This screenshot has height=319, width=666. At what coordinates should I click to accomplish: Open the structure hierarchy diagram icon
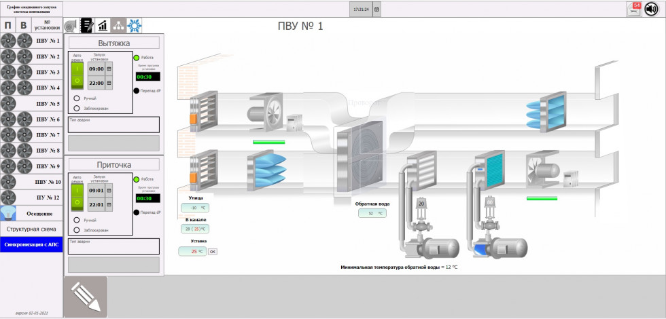tap(119, 26)
